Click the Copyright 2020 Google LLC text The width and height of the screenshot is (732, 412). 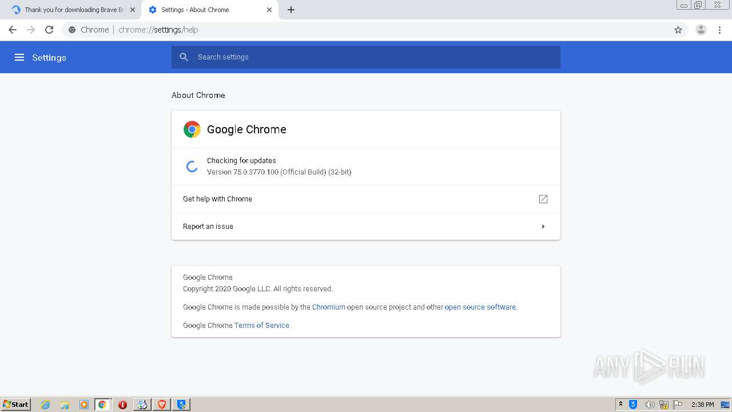click(258, 289)
